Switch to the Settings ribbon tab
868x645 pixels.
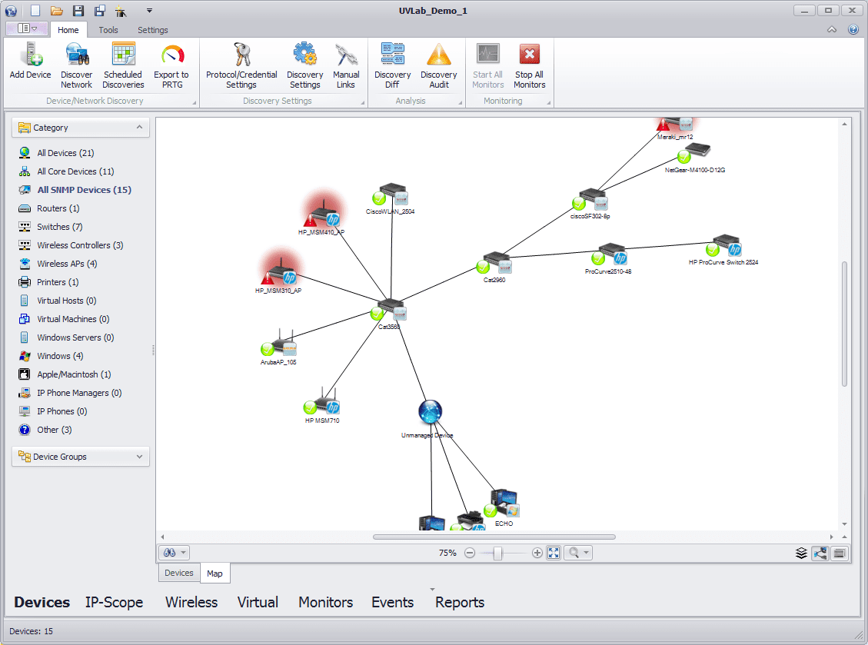153,30
